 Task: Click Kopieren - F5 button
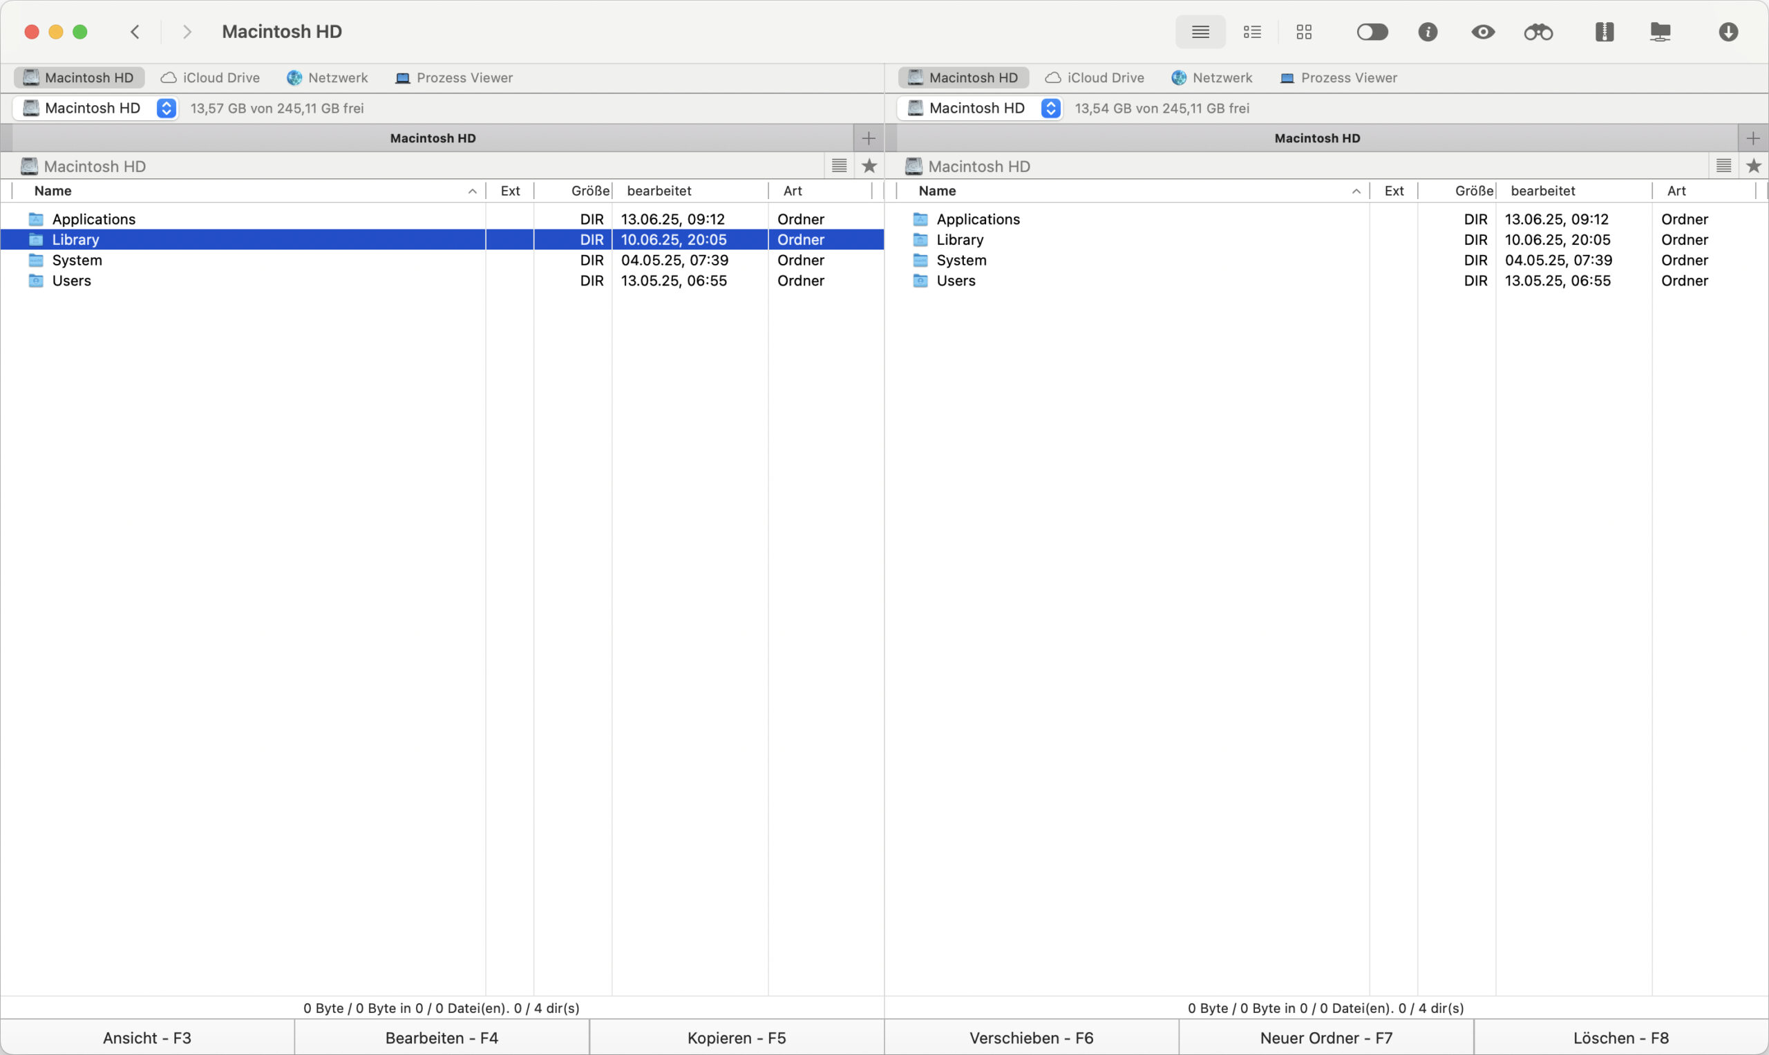736,1037
